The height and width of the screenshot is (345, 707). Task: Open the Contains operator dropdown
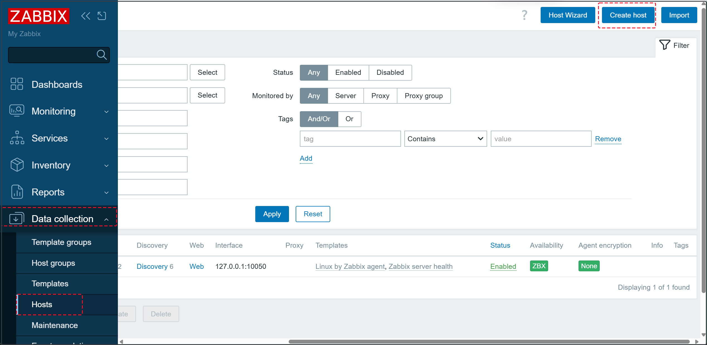click(x=445, y=139)
